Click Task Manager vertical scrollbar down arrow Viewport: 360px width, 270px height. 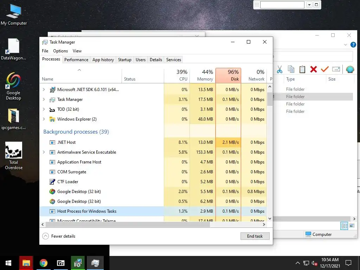coord(270,219)
